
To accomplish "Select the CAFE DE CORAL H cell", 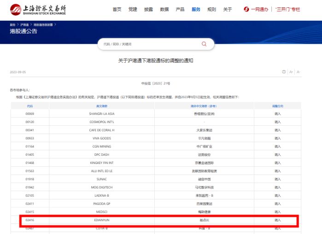I will click(102, 130).
